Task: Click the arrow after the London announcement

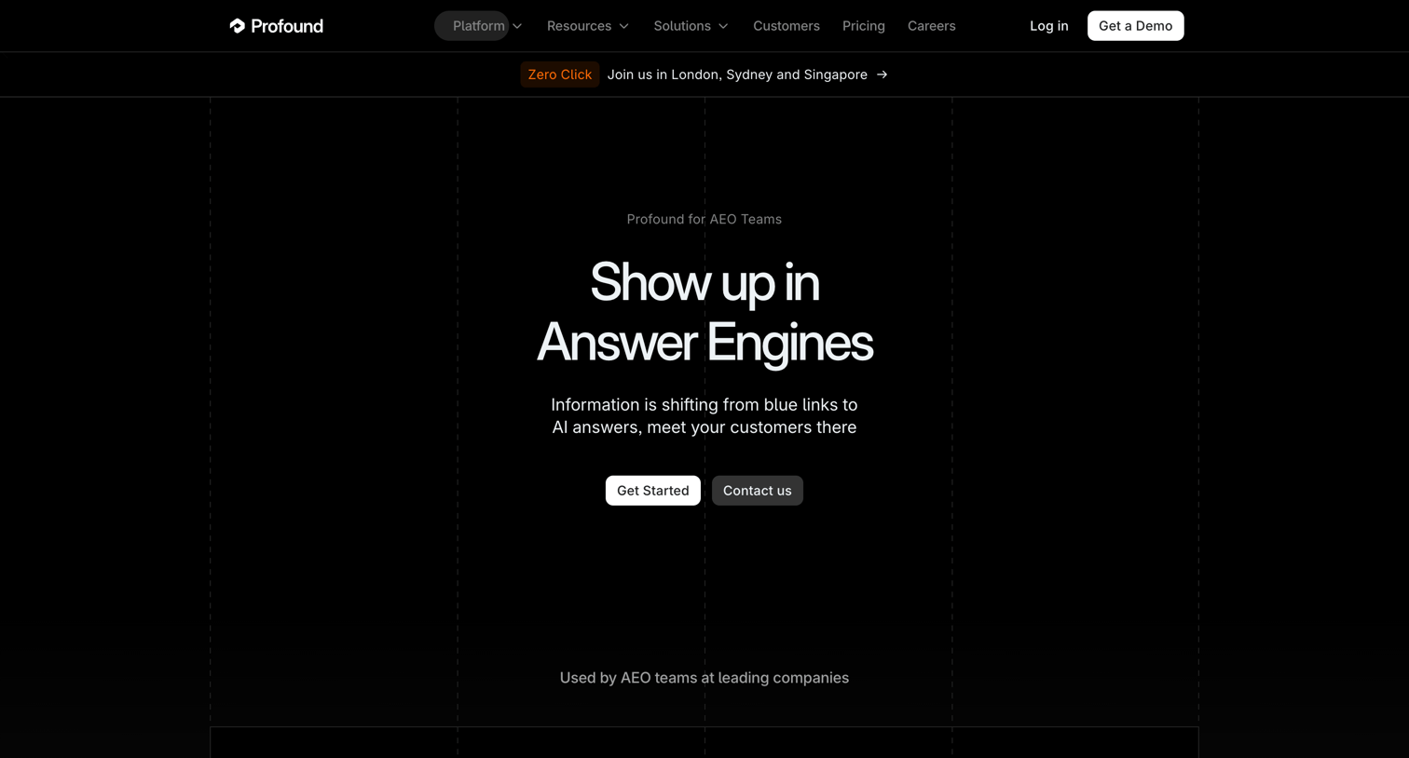Action: pos(882,74)
